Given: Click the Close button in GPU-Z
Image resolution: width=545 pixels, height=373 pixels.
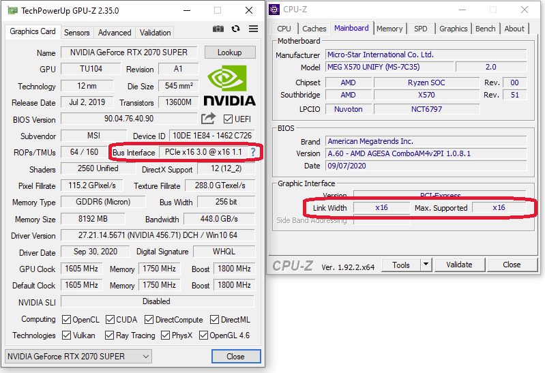Looking at the screenshot, I should 235,357.
